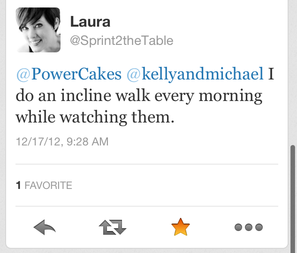The image size is (297, 253).
Task: Tap the tweet text about incline walk
Action: (139, 96)
